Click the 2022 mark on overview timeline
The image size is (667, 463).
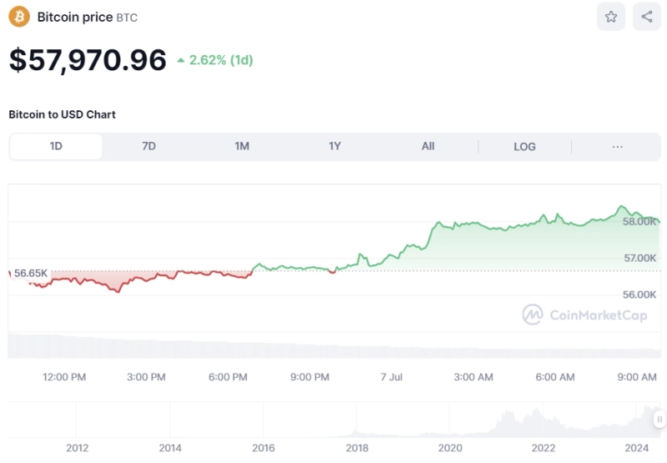[x=544, y=448]
